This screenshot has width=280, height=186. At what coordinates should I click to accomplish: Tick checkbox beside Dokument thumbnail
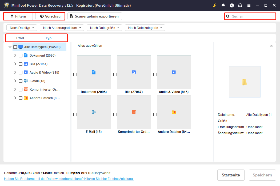pyautogui.click(x=75, y=74)
